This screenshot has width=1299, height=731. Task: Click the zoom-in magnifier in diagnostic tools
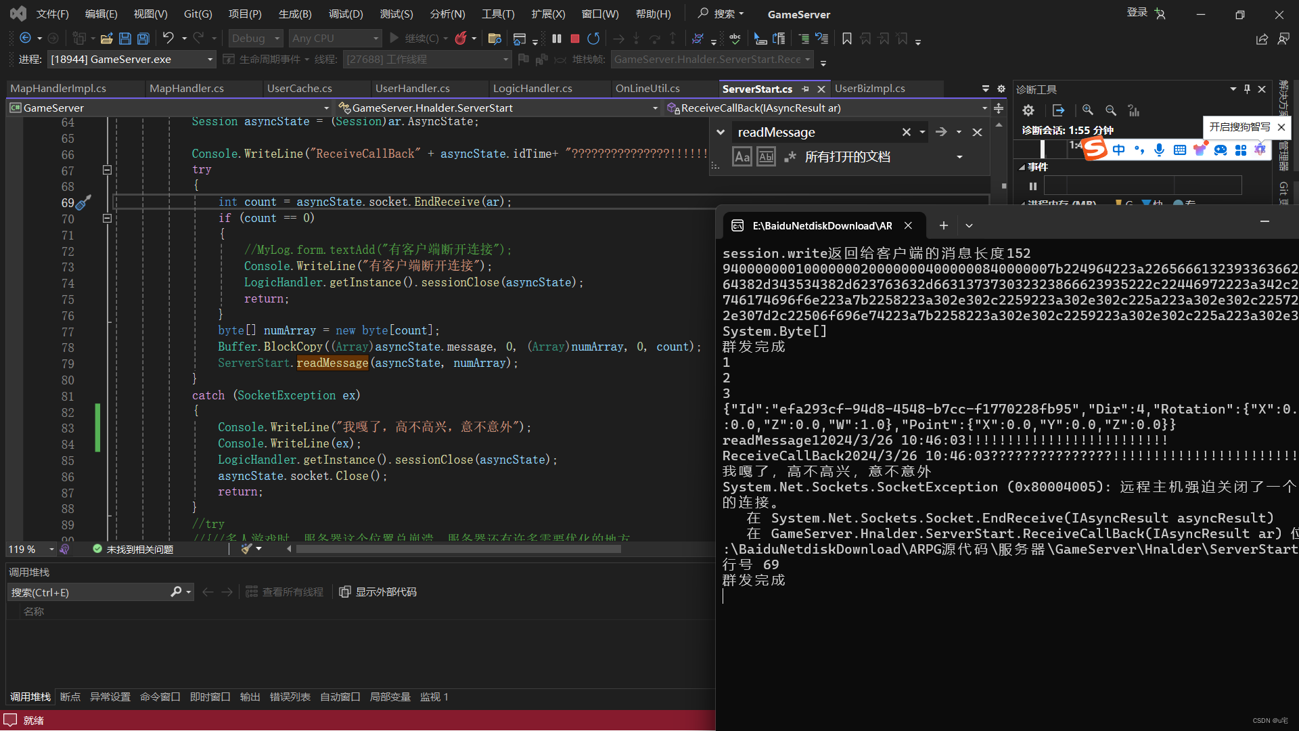1089,110
